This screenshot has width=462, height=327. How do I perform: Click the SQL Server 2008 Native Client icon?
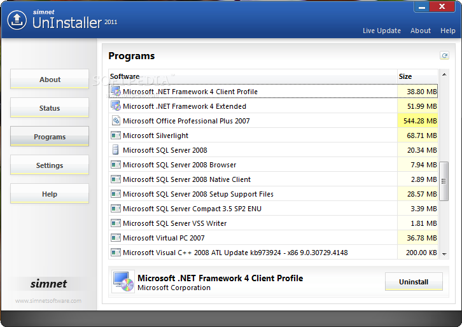(x=116, y=179)
